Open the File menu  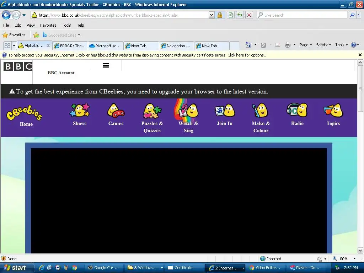pos(6,25)
